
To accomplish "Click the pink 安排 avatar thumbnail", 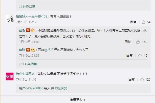I will point(10,76).
